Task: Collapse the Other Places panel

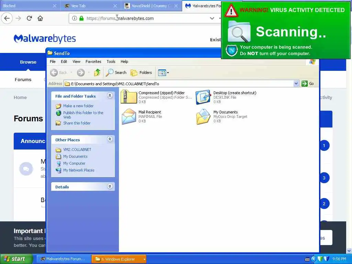Action: (x=110, y=139)
